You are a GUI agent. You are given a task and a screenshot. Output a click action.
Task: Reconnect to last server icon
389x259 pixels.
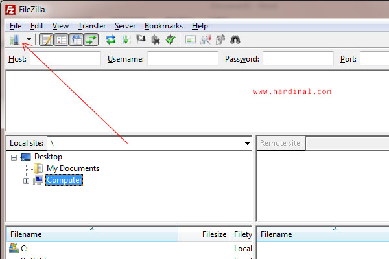[171, 39]
